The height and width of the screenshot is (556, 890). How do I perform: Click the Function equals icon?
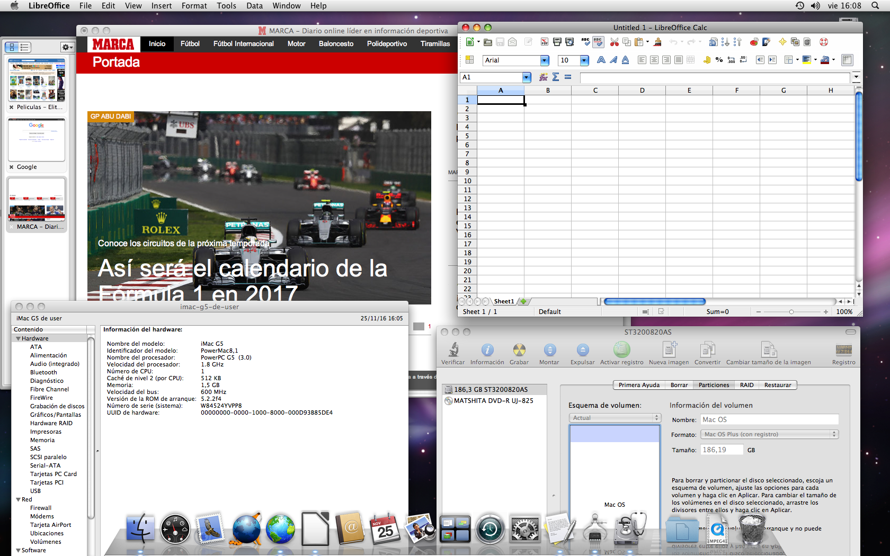click(568, 77)
